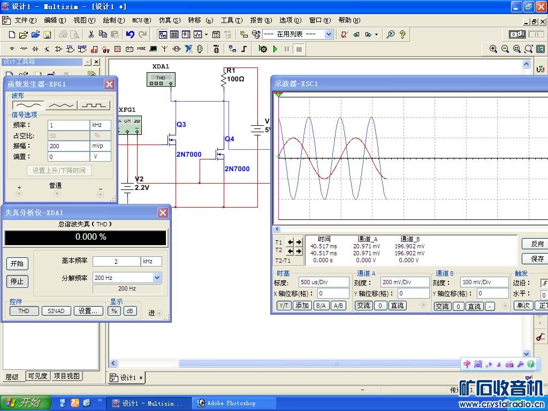Copy selection using the toolbar icon
The image size is (548, 411).
click(103, 34)
